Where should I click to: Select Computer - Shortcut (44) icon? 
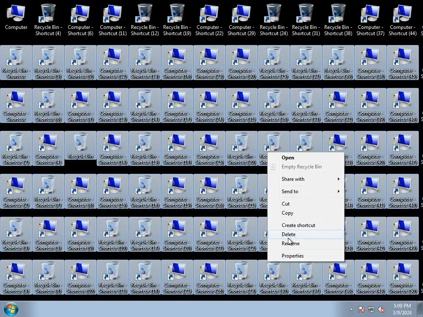pyautogui.click(x=402, y=20)
